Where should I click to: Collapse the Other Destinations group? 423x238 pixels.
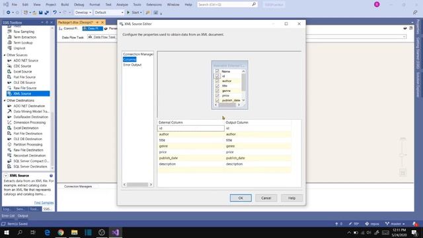coord(5,100)
